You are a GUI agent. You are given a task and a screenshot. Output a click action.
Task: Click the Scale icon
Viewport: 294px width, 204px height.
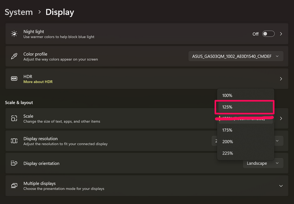14,118
